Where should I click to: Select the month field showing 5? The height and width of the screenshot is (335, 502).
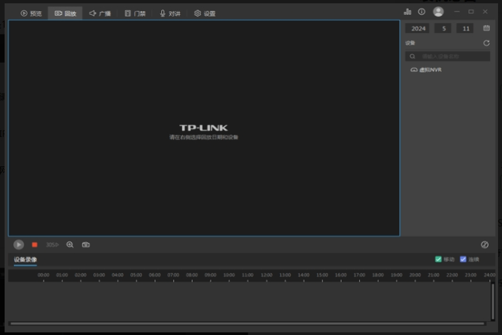[x=443, y=28]
